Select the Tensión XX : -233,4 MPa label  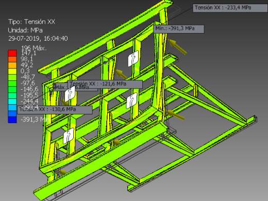[x=230, y=8]
